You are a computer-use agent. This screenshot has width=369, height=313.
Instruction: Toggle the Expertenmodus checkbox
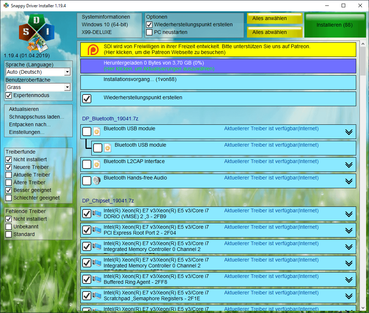9,96
